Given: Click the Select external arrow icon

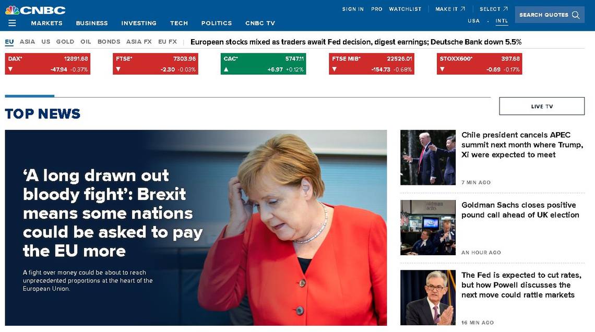Looking at the screenshot, I should 505,9.
